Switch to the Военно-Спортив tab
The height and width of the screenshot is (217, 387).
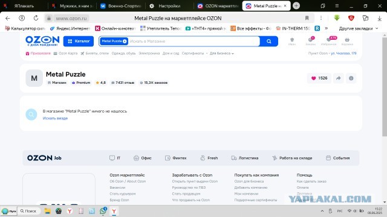[x=122, y=6]
